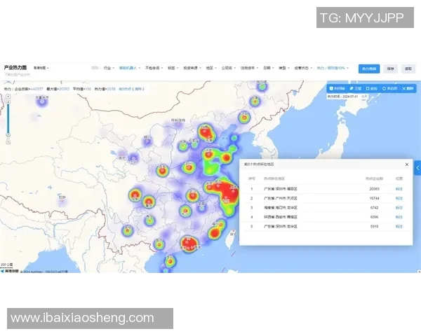
Task: Click the 清除 clear link in stats bar
Action: point(138,89)
